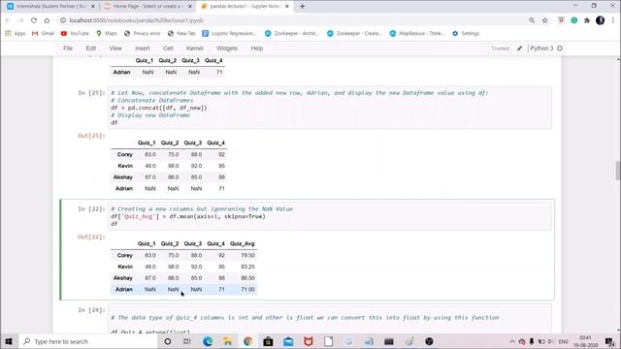Click the pencil edit icon beside Trusted
The image size is (621, 349).
tap(520, 48)
